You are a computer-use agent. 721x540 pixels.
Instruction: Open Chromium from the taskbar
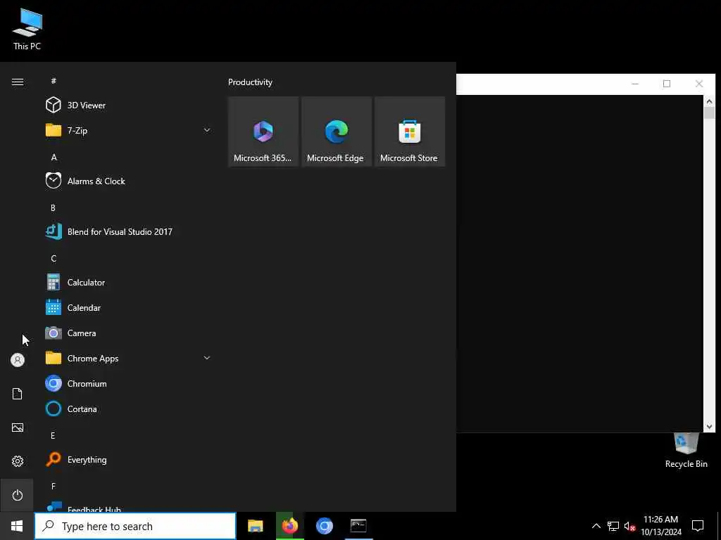click(324, 526)
